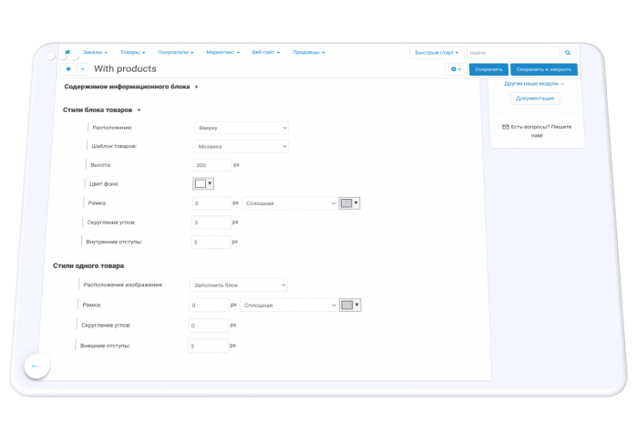Click the Внутренние отступы field
Viewport: 638px width, 425px height.
pos(211,242)
